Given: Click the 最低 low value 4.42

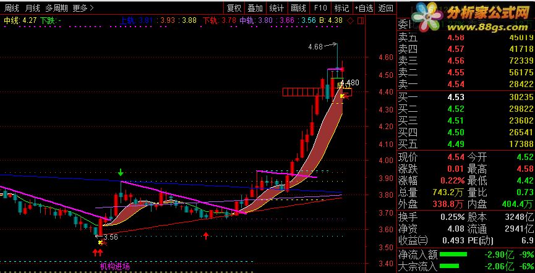Looking at the screenshot, I should click(x=524, y=180).
